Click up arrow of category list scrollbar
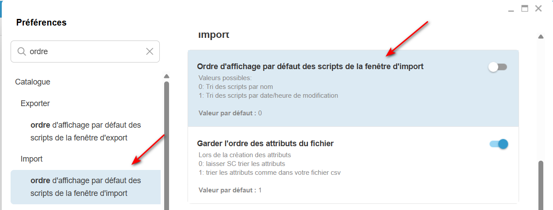Viewport: 553px width, 210px height. 166,76
